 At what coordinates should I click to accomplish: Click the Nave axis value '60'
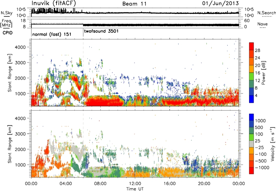click(x=247, y=21)
